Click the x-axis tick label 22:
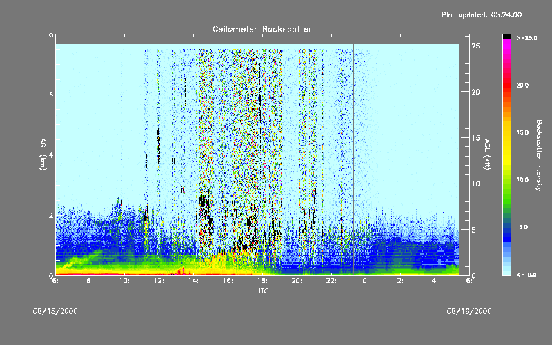 pyautogui.click(x=331, y=281)
